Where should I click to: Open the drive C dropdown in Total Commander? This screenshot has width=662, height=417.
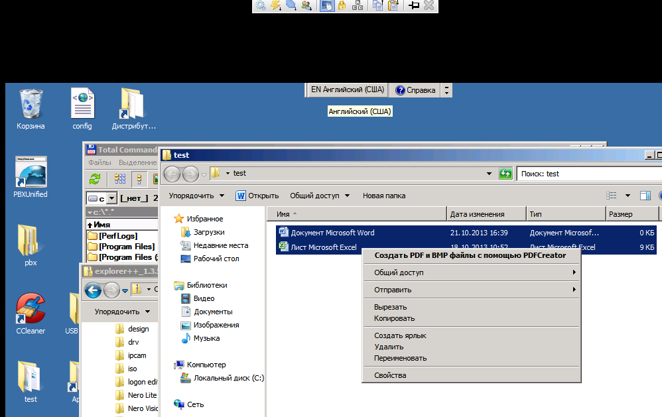[x=111, y=198]
